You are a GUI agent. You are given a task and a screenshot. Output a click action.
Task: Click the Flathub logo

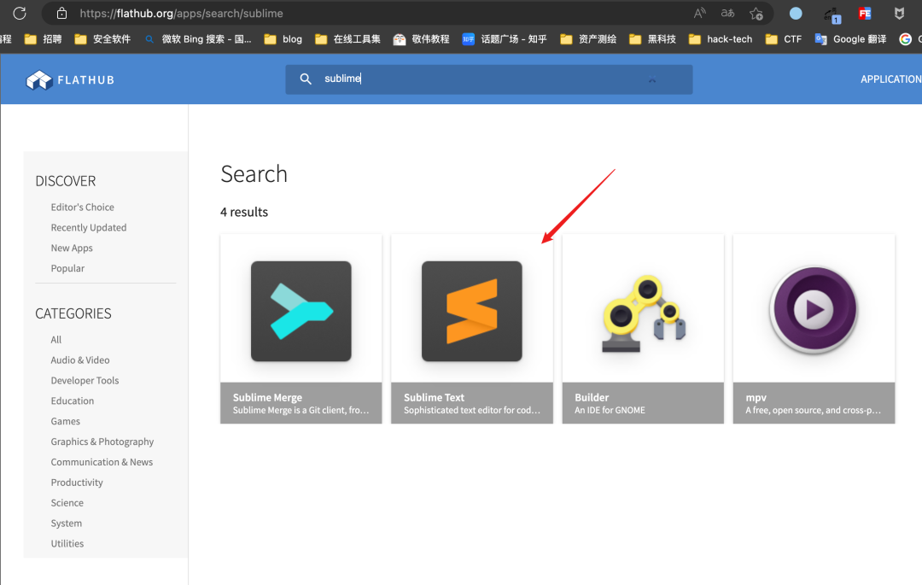click(x=70, y=79)
